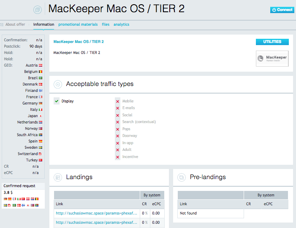
Task: Click the Pre-landings CR column header
Action: click(x=248, y=204)
